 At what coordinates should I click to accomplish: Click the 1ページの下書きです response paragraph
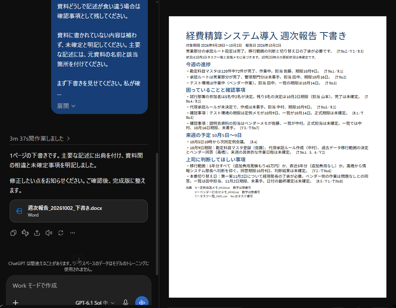(76, 160)
